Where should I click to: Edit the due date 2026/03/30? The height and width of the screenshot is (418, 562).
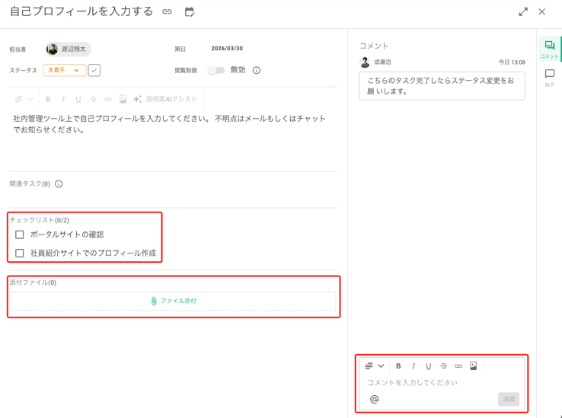click(227, 49)
